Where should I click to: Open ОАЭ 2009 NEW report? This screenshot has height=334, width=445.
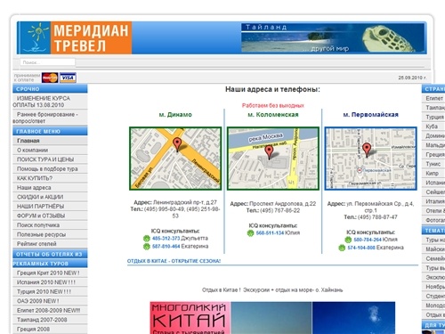(x=50, y=301)
